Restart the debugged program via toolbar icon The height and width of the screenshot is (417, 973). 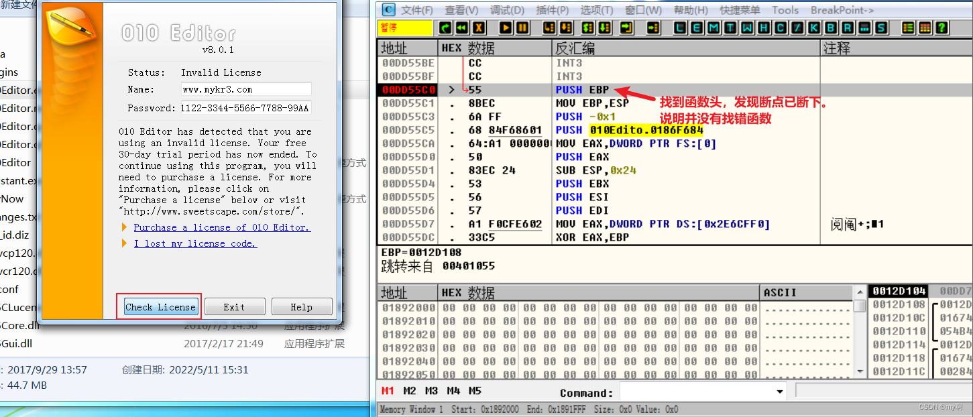(445, 27)
